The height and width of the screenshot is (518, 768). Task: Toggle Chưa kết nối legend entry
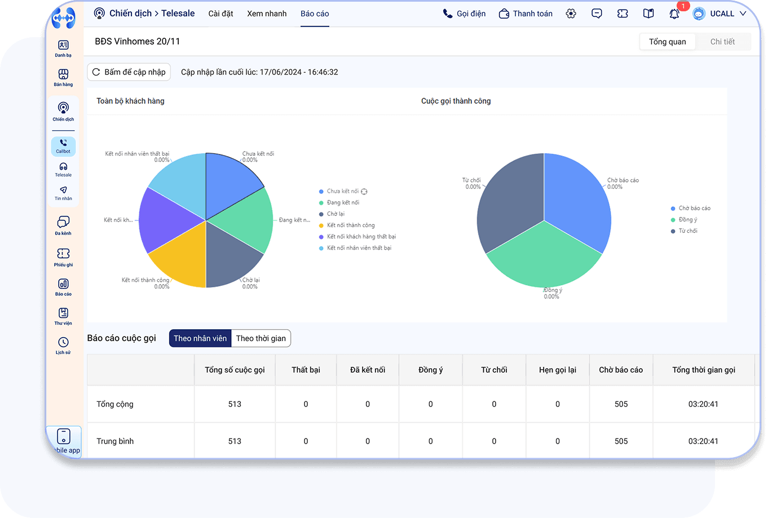342,191
